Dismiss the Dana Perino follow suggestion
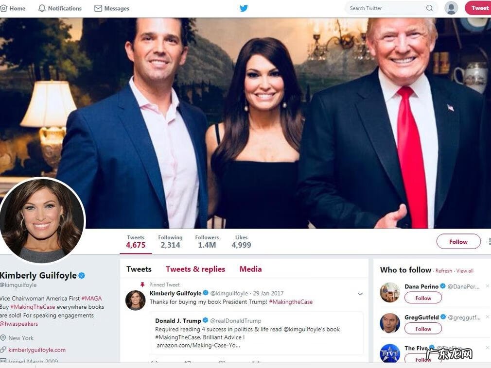 (487, 286)
